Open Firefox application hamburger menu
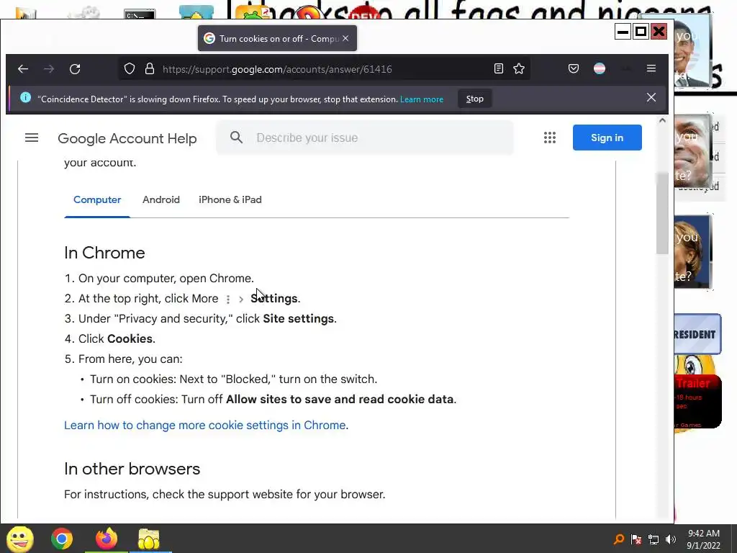This screenshot has height=553, width=737. (x=651, y=68)
